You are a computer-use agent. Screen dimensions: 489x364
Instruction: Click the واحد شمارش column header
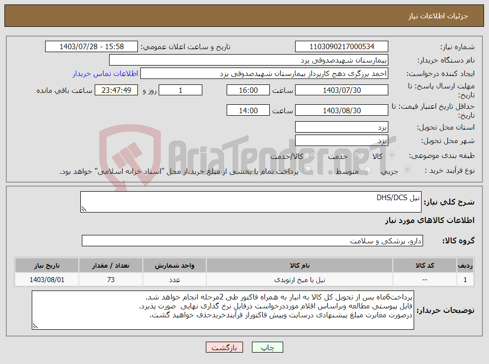tap(175, 265)
